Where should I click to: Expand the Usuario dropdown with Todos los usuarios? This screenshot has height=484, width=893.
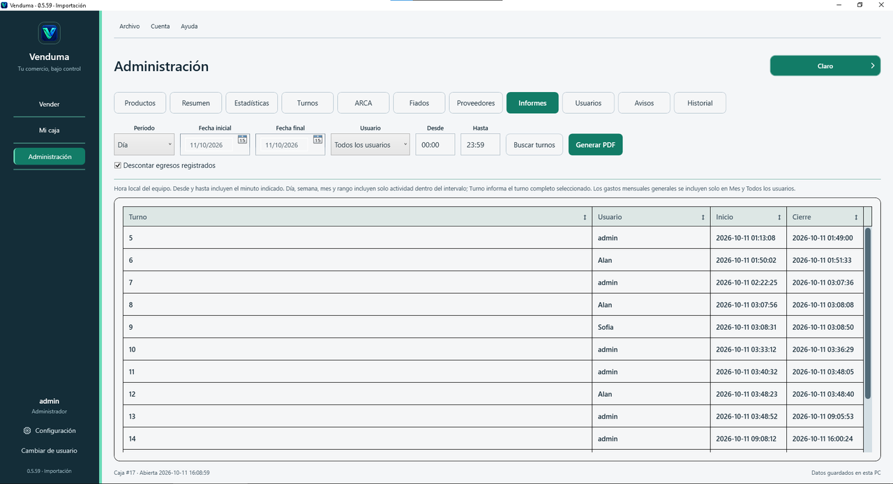pos(370,145)
